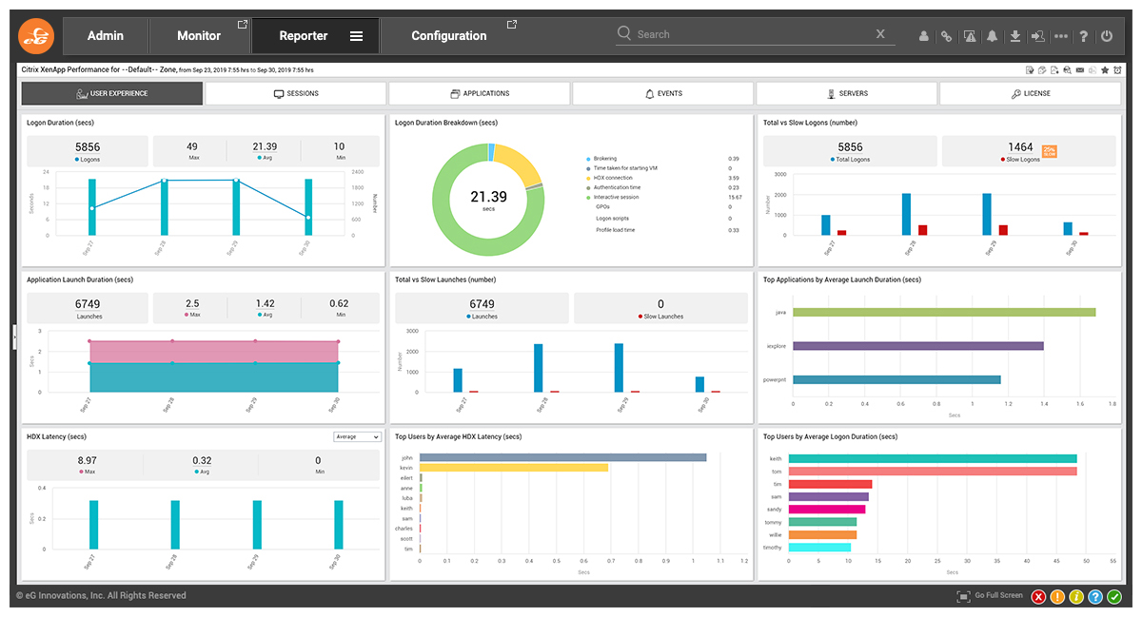Click the schedule alarm clock icon
1142x617 pixels.
[1116, 70]
